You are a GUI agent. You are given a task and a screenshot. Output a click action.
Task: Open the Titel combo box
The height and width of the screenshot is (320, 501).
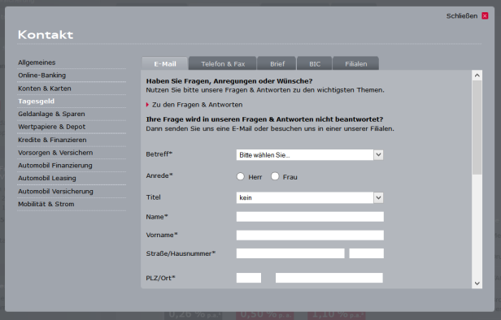click(x=309, y=198)
